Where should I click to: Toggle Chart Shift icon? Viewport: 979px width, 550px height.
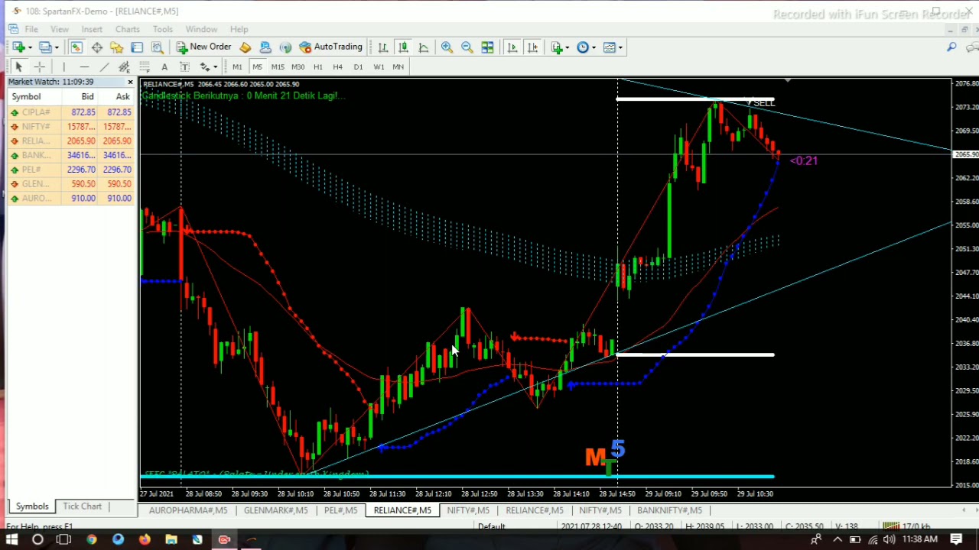pyautogui.click(x=532, y=47)
